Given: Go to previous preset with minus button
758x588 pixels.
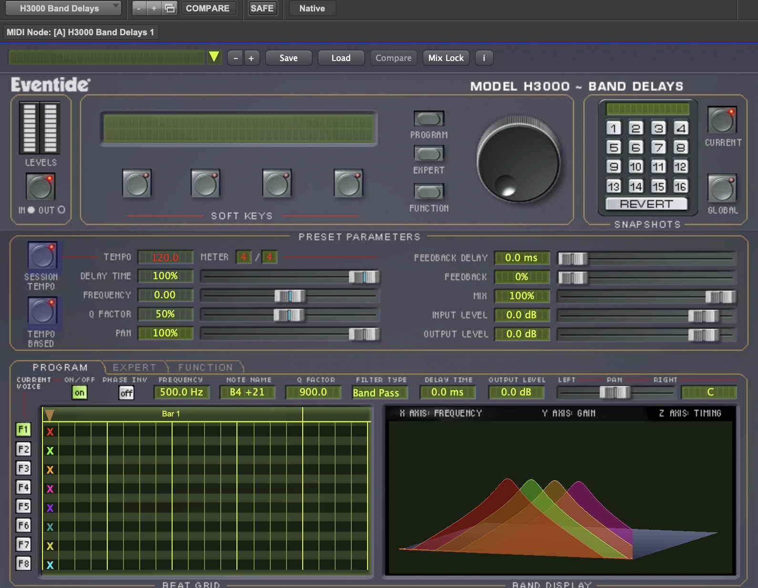Looking at the screenshot, I should pos(236,58).
